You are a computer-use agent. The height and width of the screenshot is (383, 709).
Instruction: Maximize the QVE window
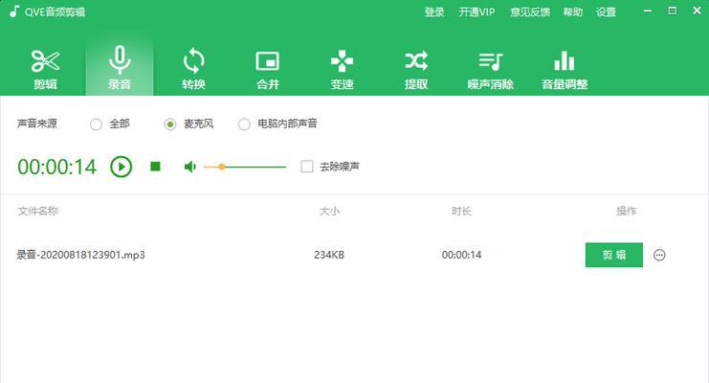[673, 11]
